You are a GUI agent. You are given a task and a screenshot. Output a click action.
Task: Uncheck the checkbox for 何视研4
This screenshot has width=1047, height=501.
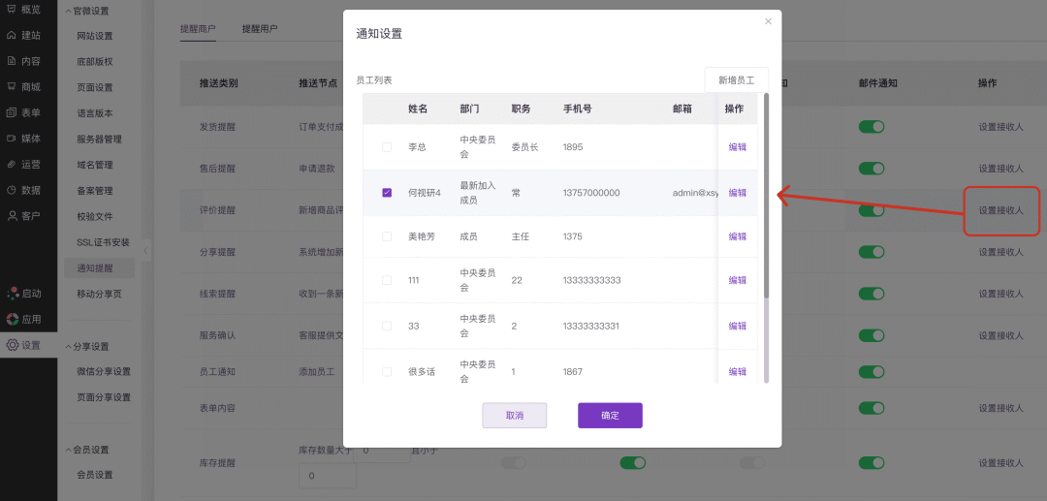click(387, 193)
